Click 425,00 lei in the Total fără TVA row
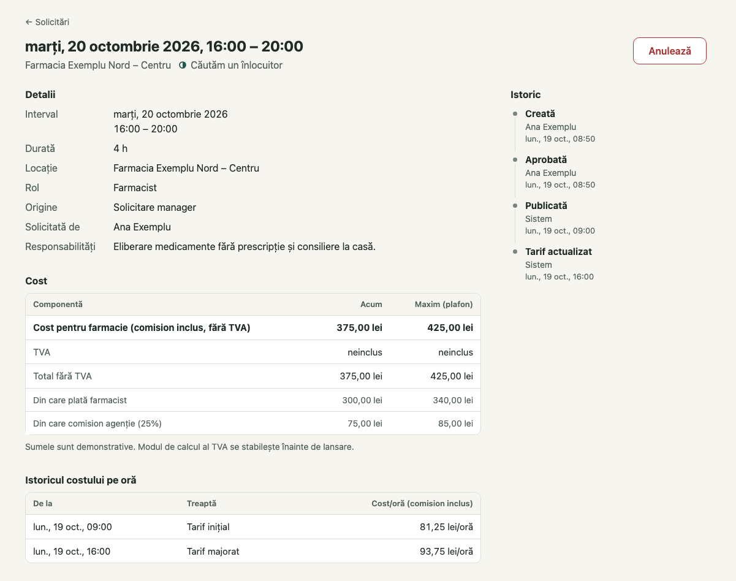The width and height of the screenshot is (736, 581). click(x=452, y=376)
